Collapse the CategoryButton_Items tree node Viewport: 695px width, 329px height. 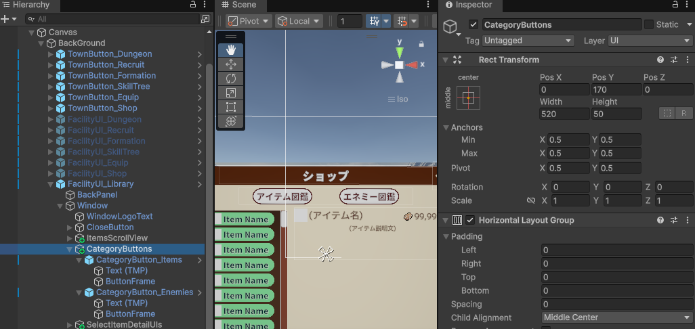click(x=79, y=260)
